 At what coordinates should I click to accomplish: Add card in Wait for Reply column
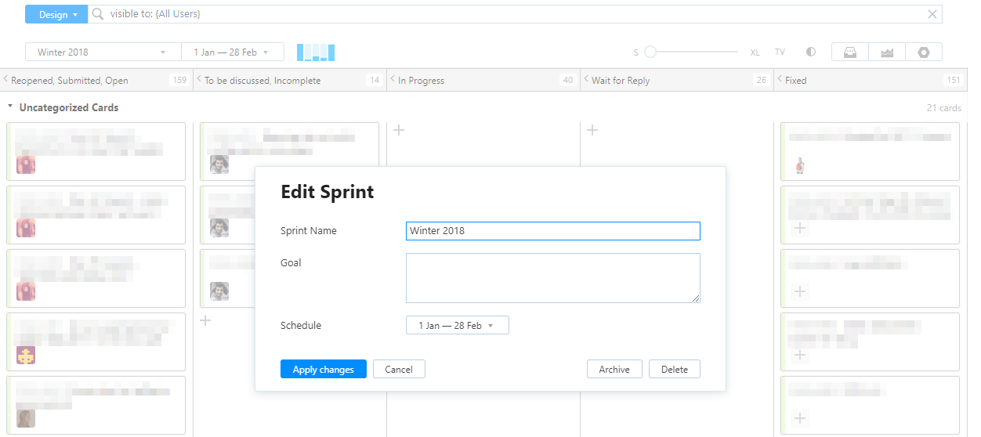tap(592, 130)
